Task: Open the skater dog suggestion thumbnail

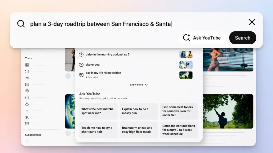Action: [x=186, y=65]
